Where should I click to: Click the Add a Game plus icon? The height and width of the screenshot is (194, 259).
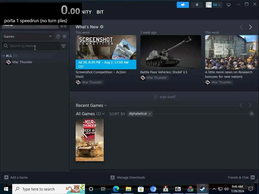[6, 178]
